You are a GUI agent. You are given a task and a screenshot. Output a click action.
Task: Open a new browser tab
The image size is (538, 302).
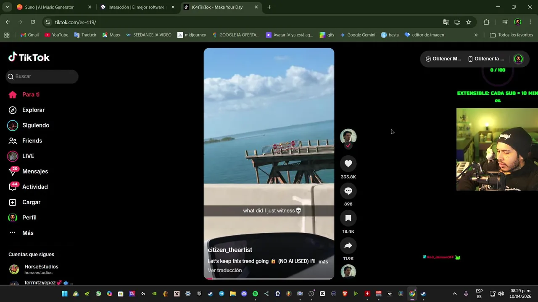(269, 7)
